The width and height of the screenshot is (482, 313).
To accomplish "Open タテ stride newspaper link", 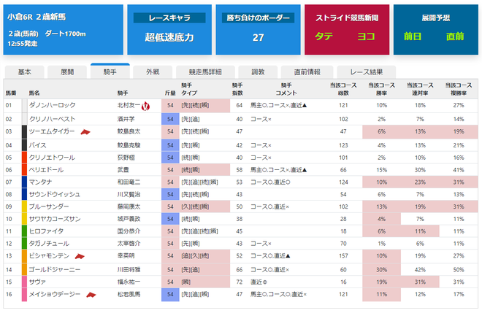I will tap(324, 36).
